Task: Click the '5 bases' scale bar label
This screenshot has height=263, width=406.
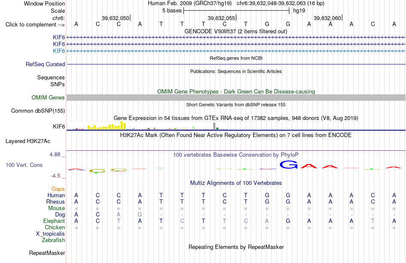Action: pyautogui.click(x=172, y=11)
